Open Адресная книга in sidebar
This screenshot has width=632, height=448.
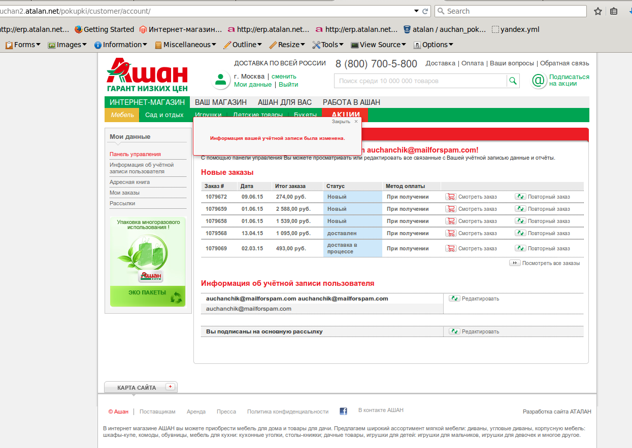click(129, 182)
